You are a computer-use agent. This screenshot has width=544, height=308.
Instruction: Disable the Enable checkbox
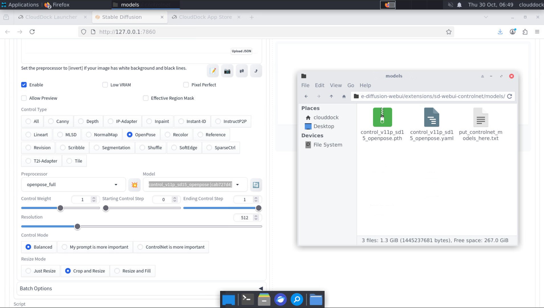[24, 84]
